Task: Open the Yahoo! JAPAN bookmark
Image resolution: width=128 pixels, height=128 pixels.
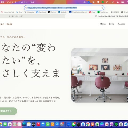Action: pos(7,12)
